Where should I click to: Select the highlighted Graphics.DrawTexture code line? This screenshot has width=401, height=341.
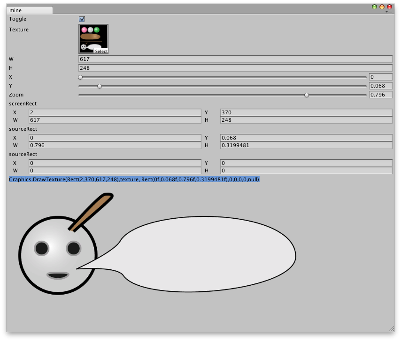(134, 178)
